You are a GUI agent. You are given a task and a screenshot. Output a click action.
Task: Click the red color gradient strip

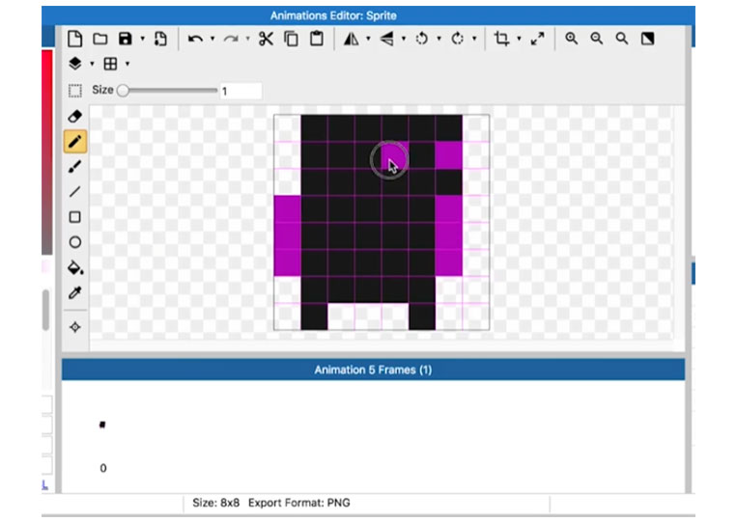(x=47, y=152)
